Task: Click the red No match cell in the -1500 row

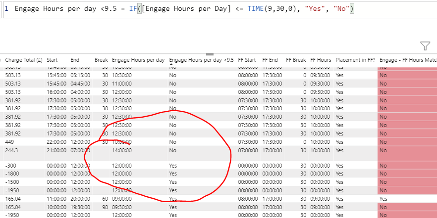Action: 407,182
